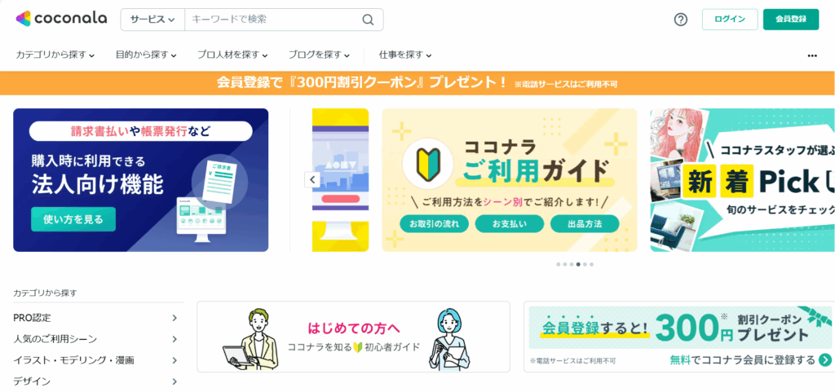The image size is (835, 392).
Task: Click the 会員登録 button
Action: 791,20
